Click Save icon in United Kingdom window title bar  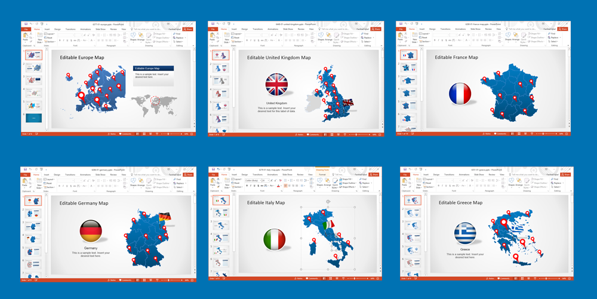(x=213, y=24)
